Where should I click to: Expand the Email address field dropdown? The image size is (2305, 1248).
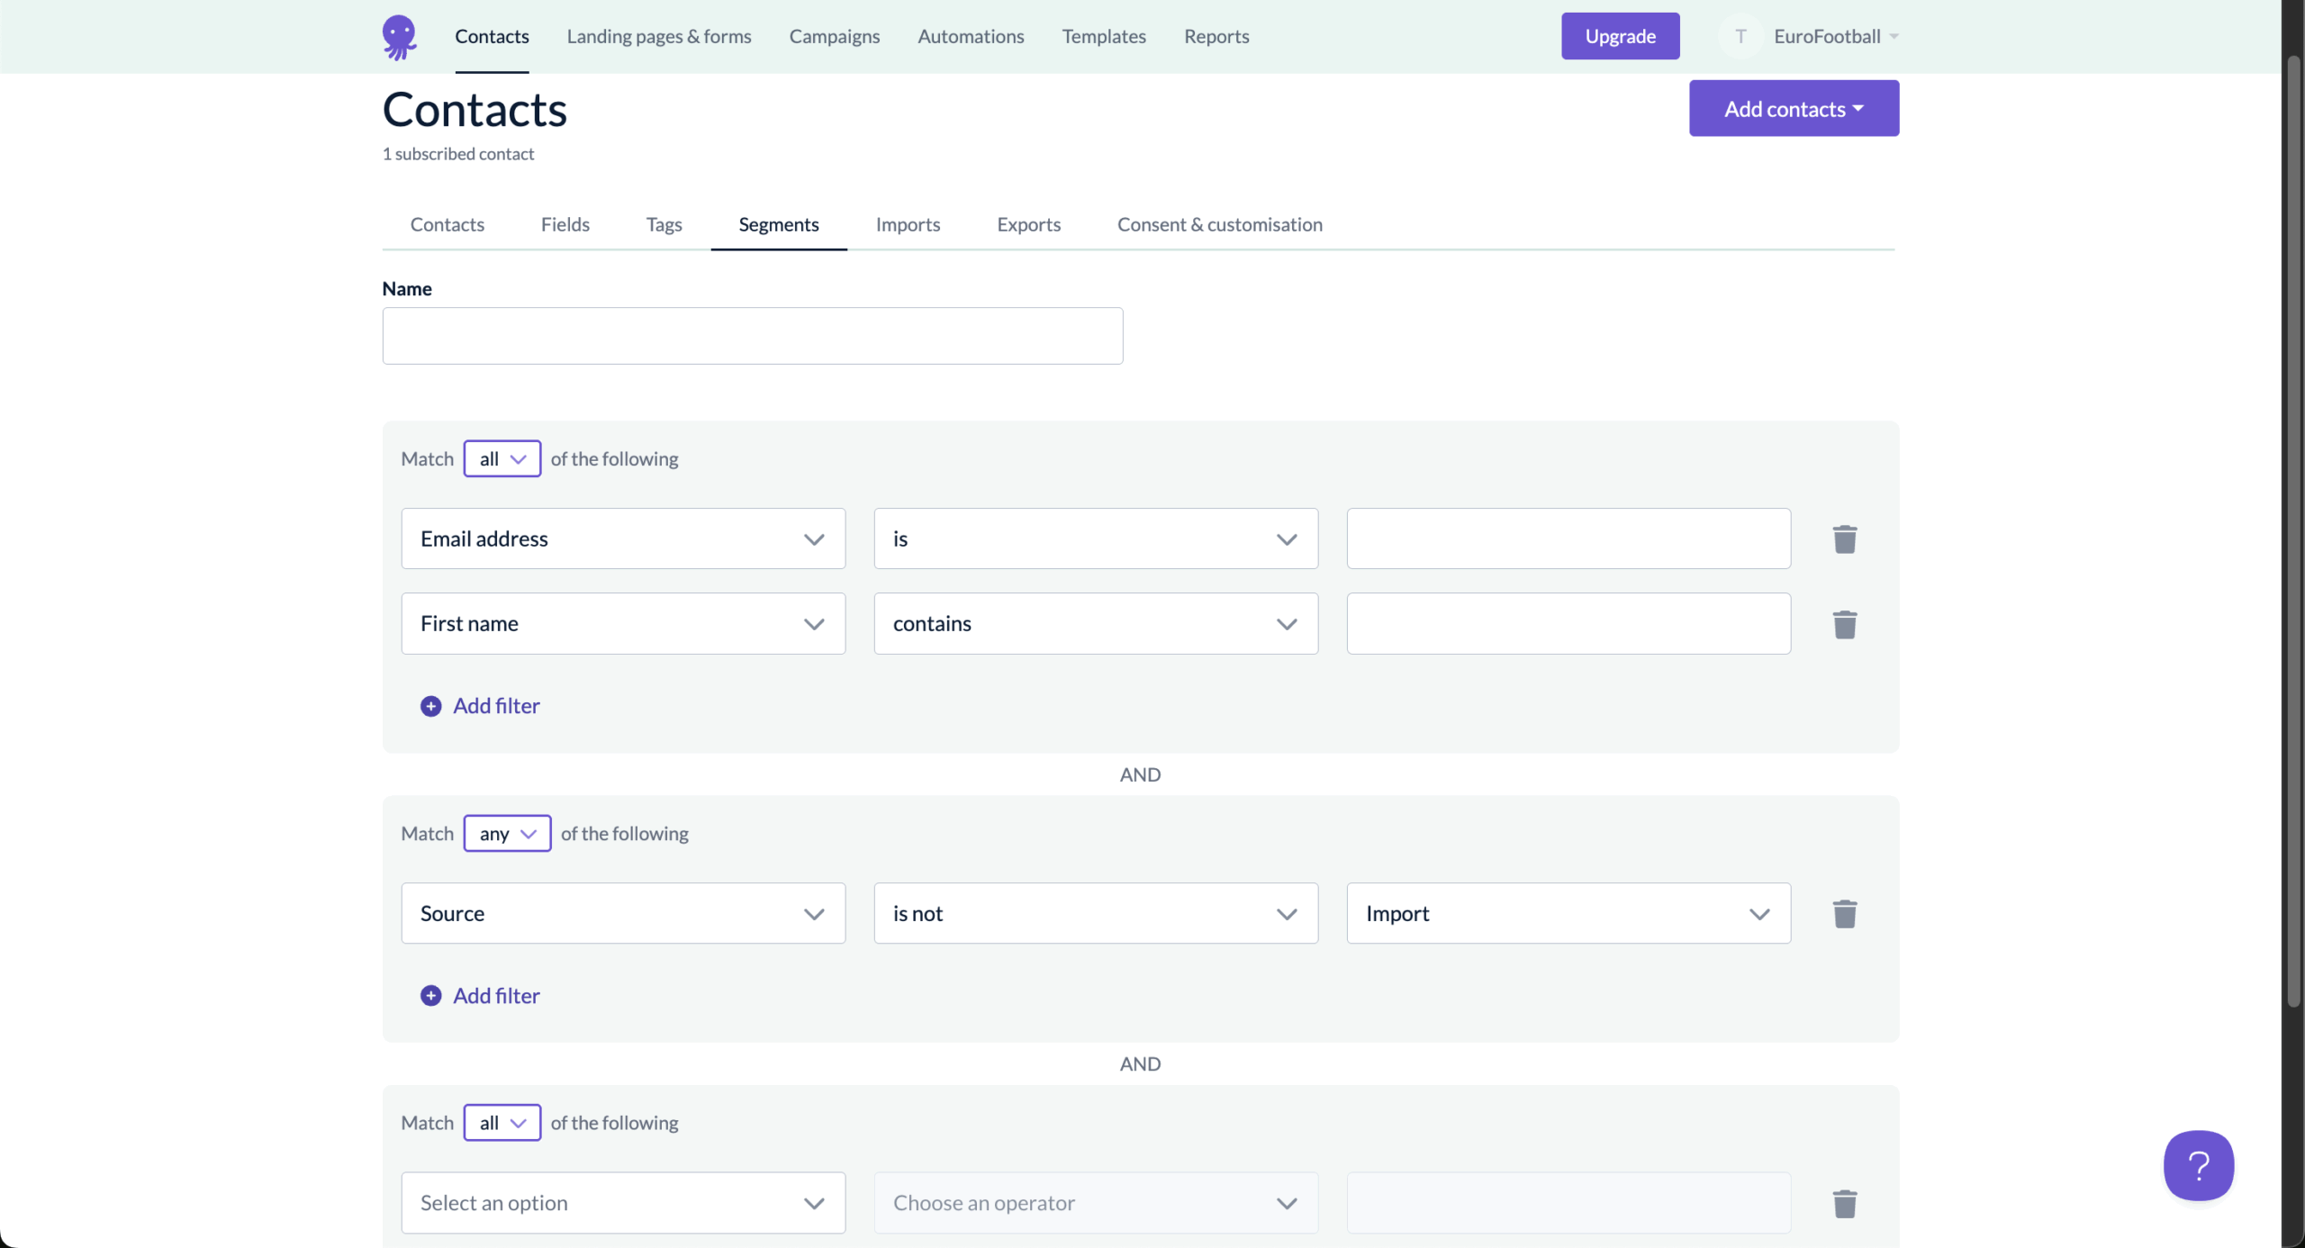click(623, 538)
